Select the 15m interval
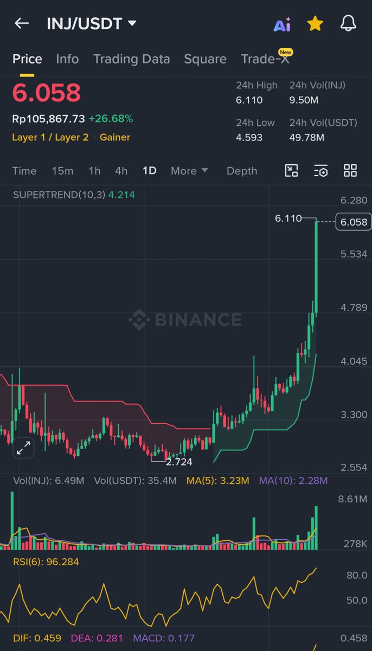 [x=62, y=171]
